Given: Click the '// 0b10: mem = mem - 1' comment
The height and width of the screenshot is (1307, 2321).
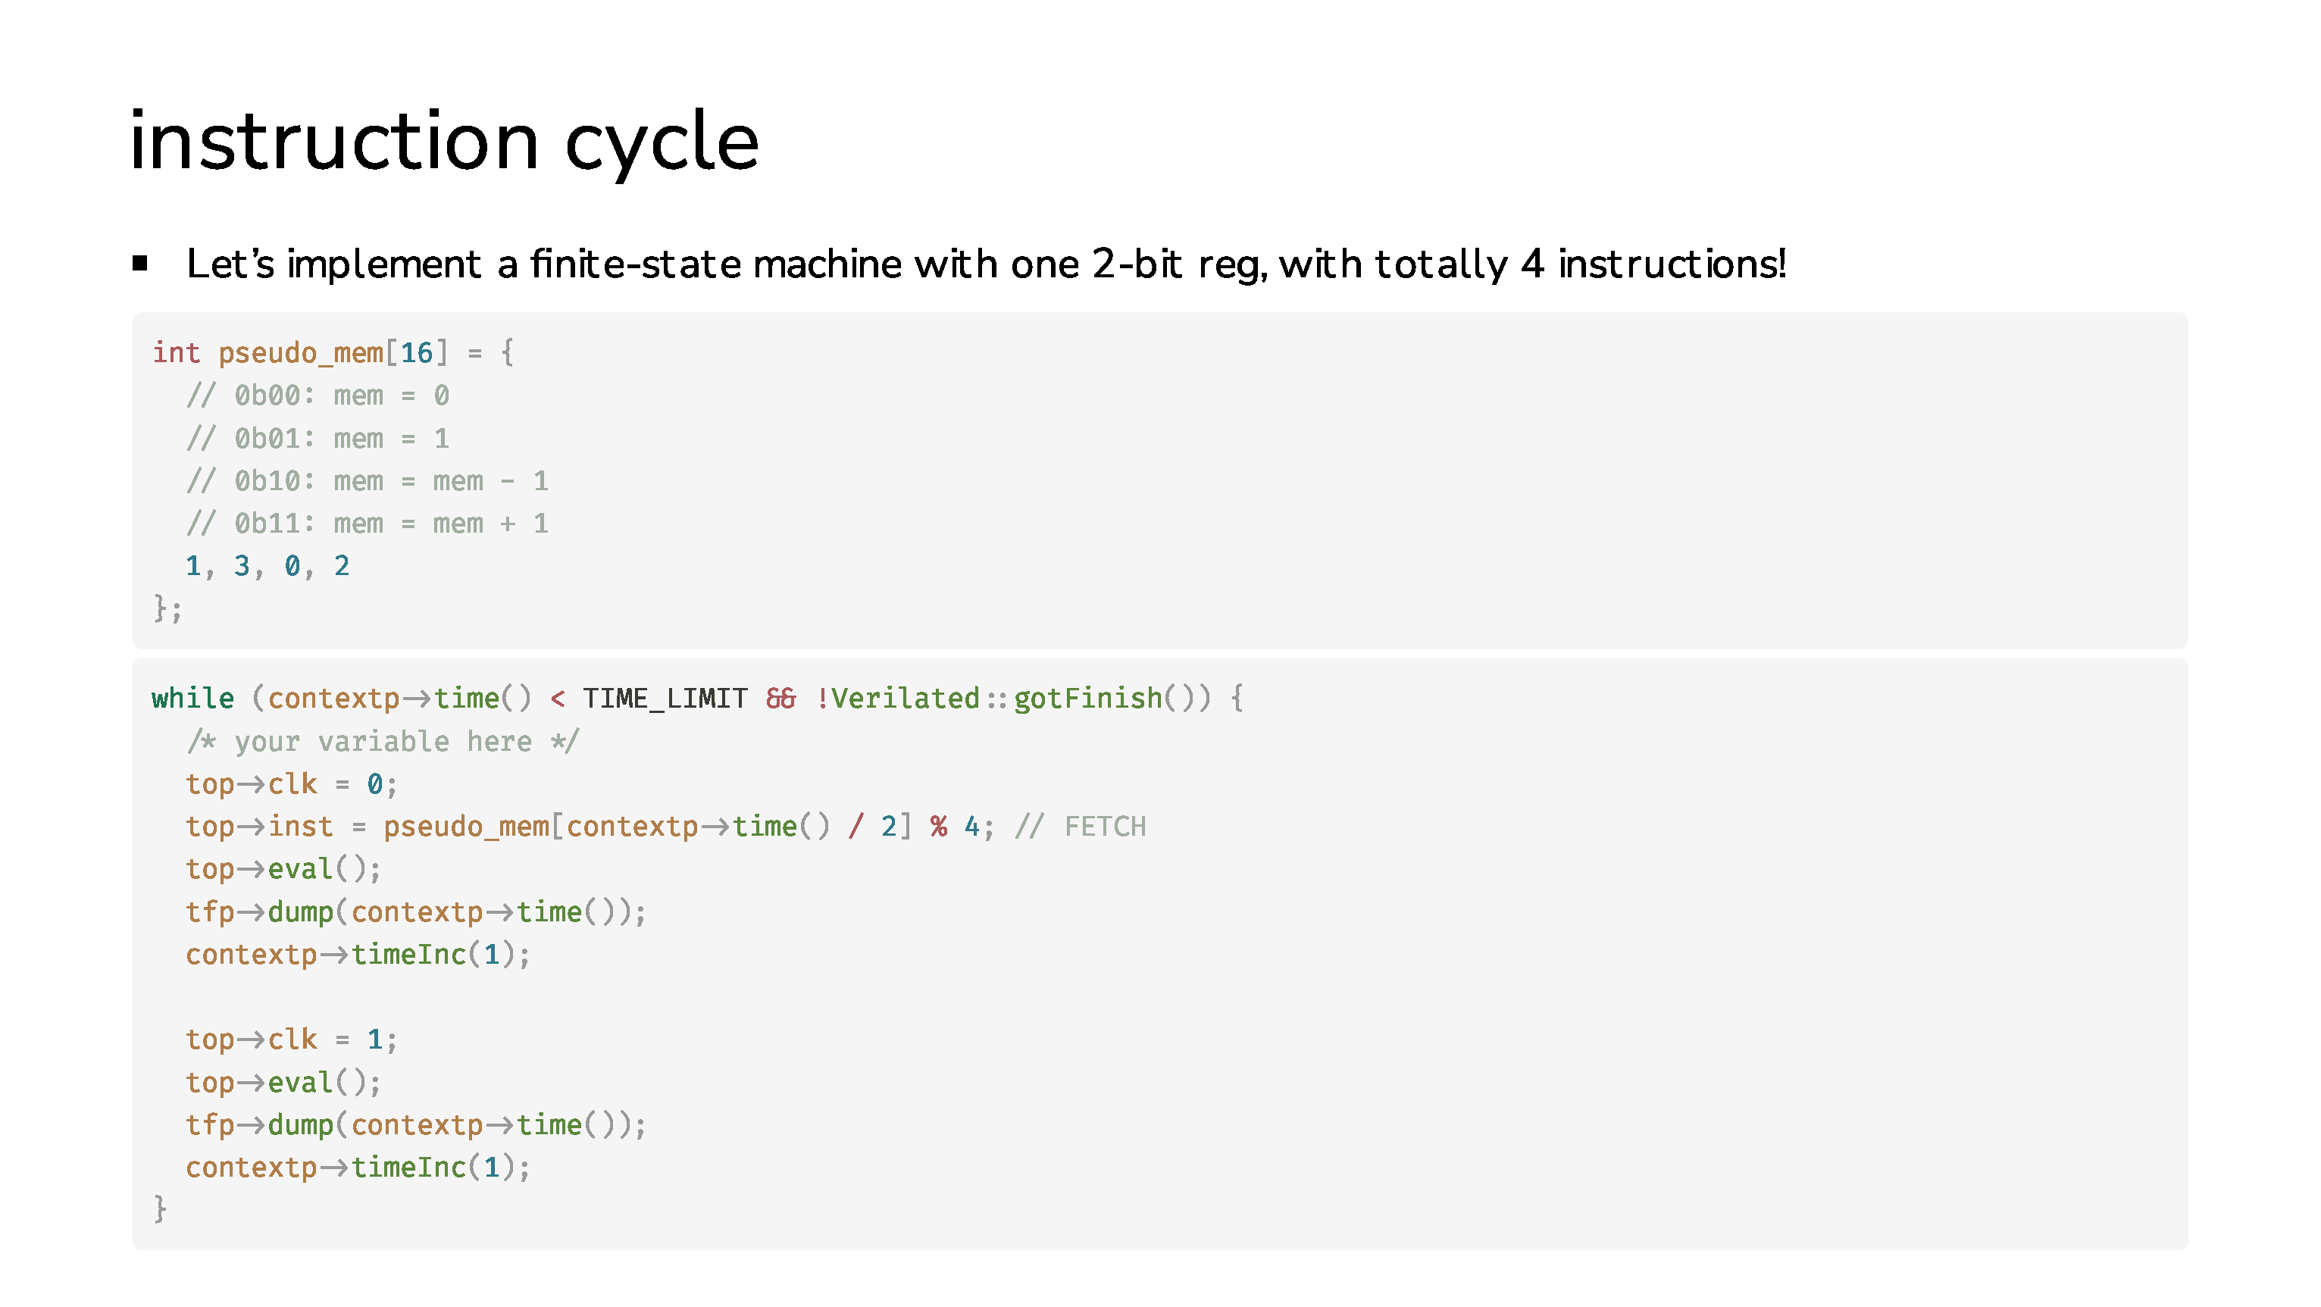Looking at the screenshot, I should click(367, 480).
